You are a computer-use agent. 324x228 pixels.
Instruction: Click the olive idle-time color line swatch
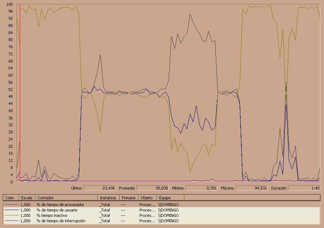(x=11, y=215)
